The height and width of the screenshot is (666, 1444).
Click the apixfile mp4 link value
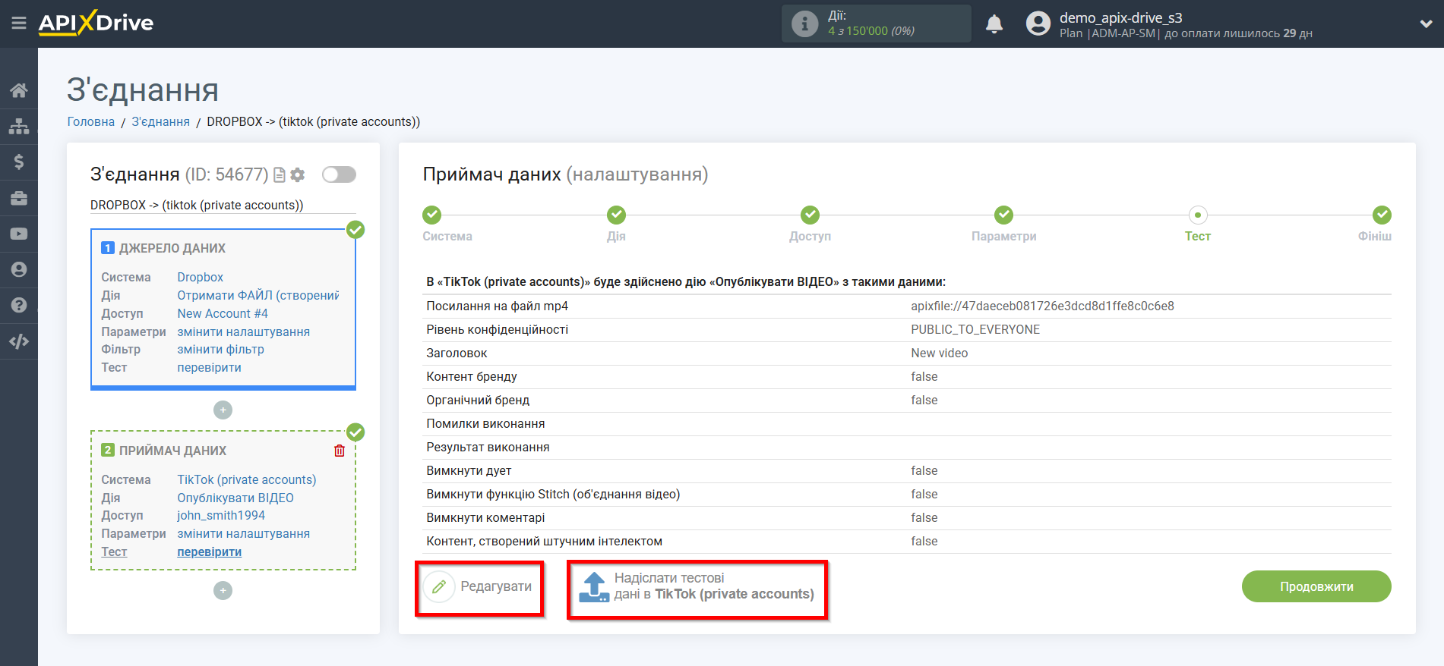(x=1042, y=306)
